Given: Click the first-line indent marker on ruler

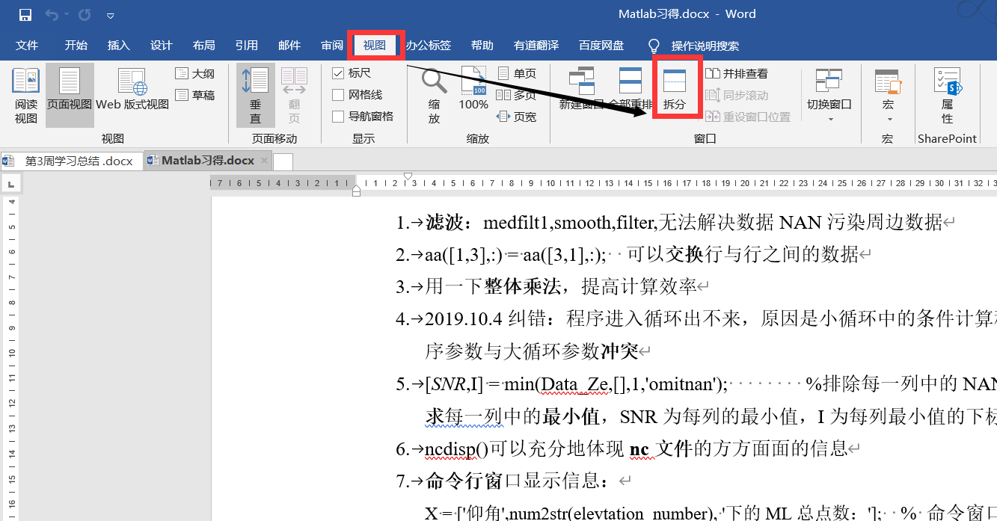Looking at the screenshot, I should (x=408, y=177).
